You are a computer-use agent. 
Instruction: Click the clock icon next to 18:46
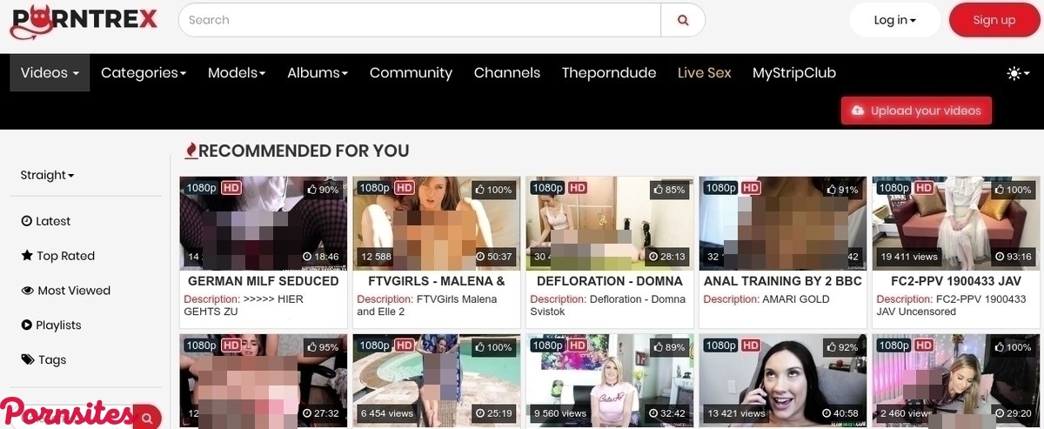307,257
